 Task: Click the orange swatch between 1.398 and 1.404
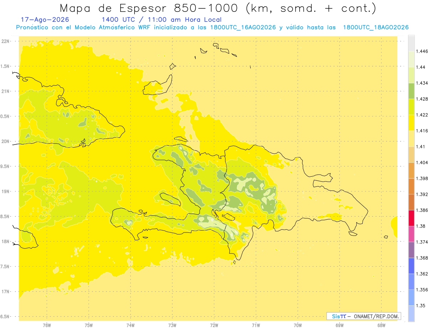(x=411, y=170)
